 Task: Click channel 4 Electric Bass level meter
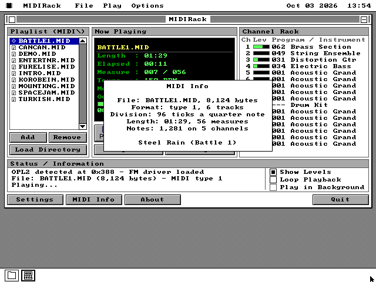tap(261, 66)
